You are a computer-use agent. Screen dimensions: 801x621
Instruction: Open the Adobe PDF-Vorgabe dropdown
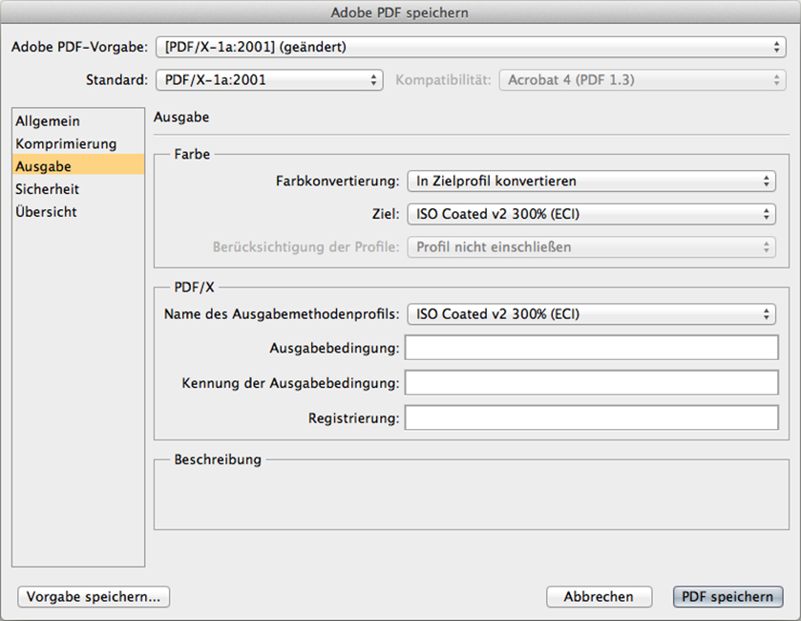click(x=471, y=47)
